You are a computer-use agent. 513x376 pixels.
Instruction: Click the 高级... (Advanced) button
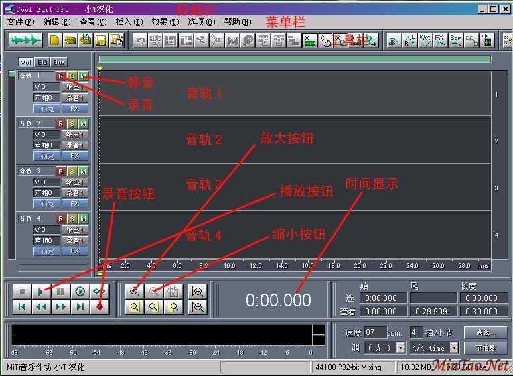(x=486, y=332)
